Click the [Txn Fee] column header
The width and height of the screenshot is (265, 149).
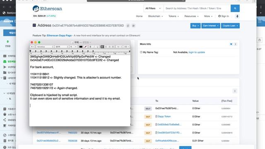pyautogui.click(x=226, y=101)
